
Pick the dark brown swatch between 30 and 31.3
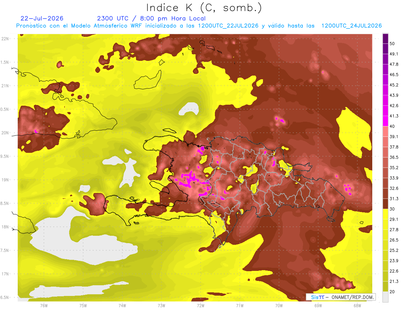(385, 204)
